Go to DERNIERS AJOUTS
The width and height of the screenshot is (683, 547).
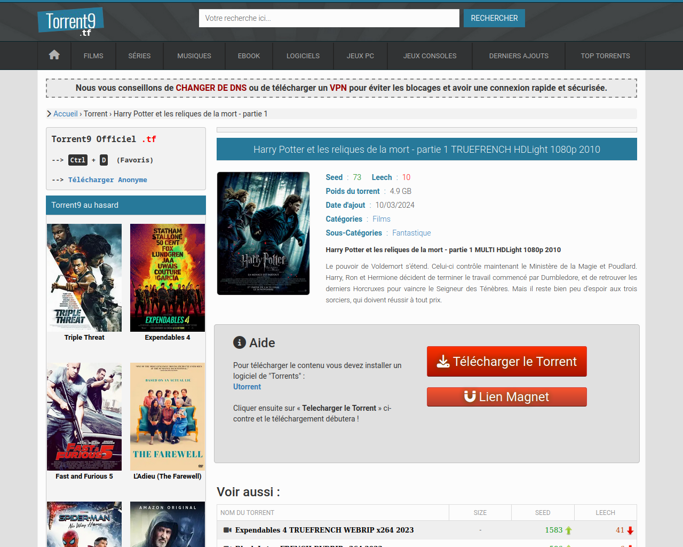[519, 56]
